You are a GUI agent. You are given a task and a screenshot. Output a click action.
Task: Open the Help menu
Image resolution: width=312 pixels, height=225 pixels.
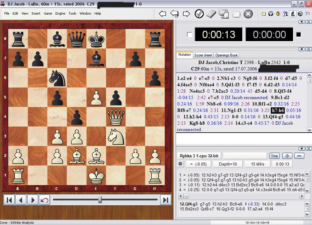click(98, 13)
